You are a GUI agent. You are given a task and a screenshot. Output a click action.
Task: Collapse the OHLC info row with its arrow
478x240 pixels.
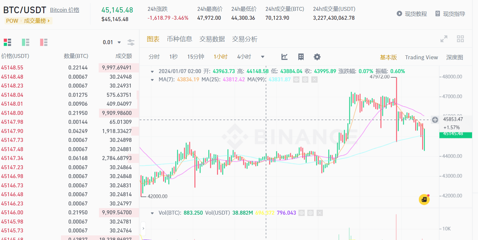click(x=152, y=71)
